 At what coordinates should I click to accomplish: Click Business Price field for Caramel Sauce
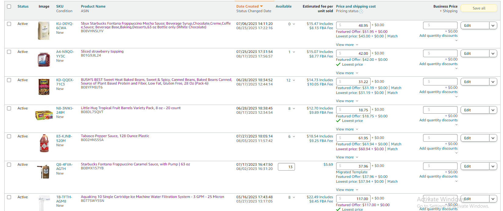[440, 166]
